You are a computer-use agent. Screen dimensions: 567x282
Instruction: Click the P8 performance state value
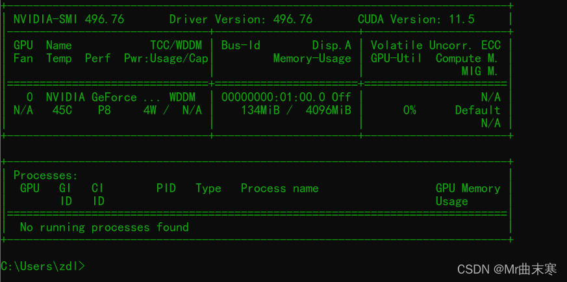pyautogui.click(x=105, y=110)
